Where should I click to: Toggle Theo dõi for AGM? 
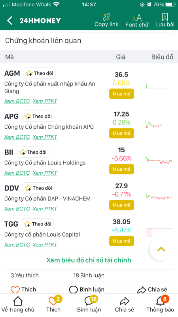coord(40,73)
